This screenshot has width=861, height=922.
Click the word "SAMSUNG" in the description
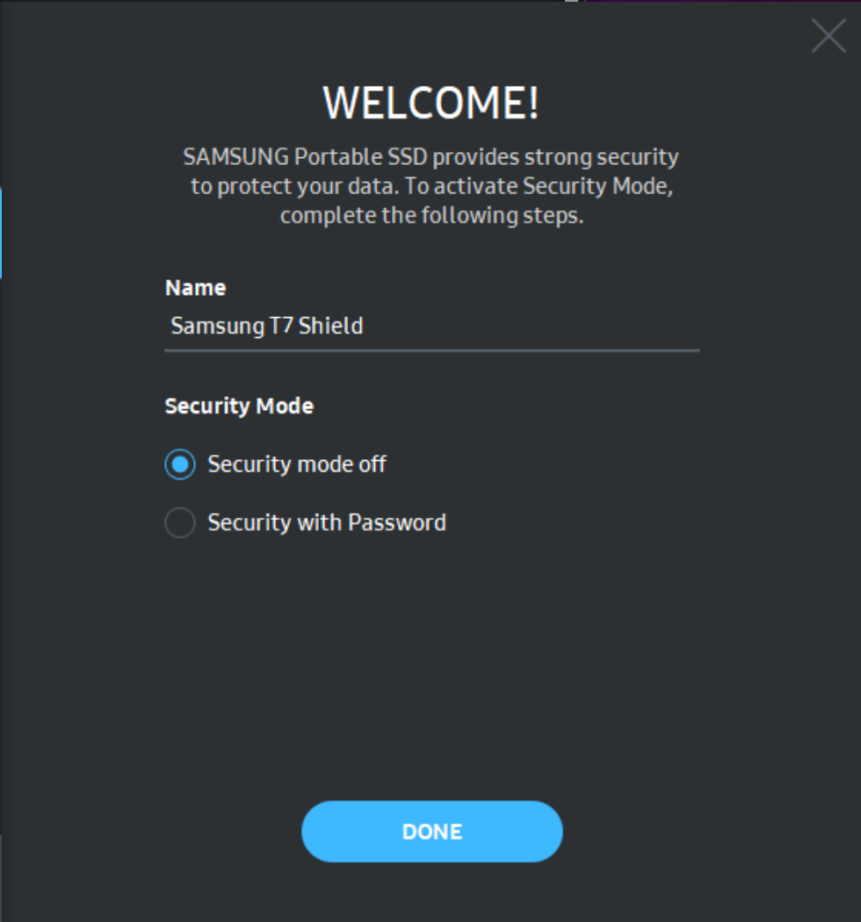235,158
